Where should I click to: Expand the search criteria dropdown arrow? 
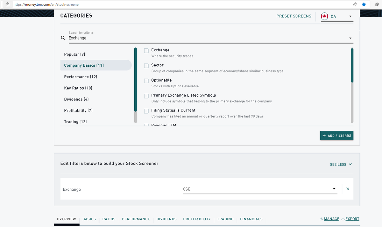click(350, 38)
